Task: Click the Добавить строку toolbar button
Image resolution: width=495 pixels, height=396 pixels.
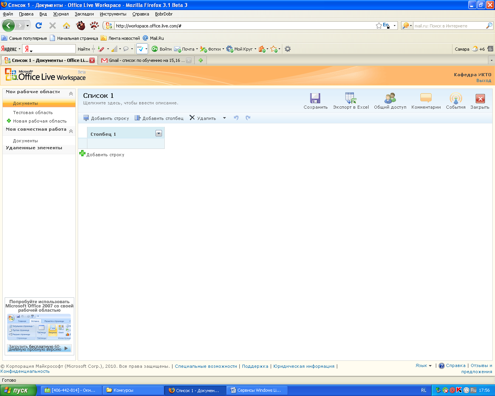Action: pos(106,118)
